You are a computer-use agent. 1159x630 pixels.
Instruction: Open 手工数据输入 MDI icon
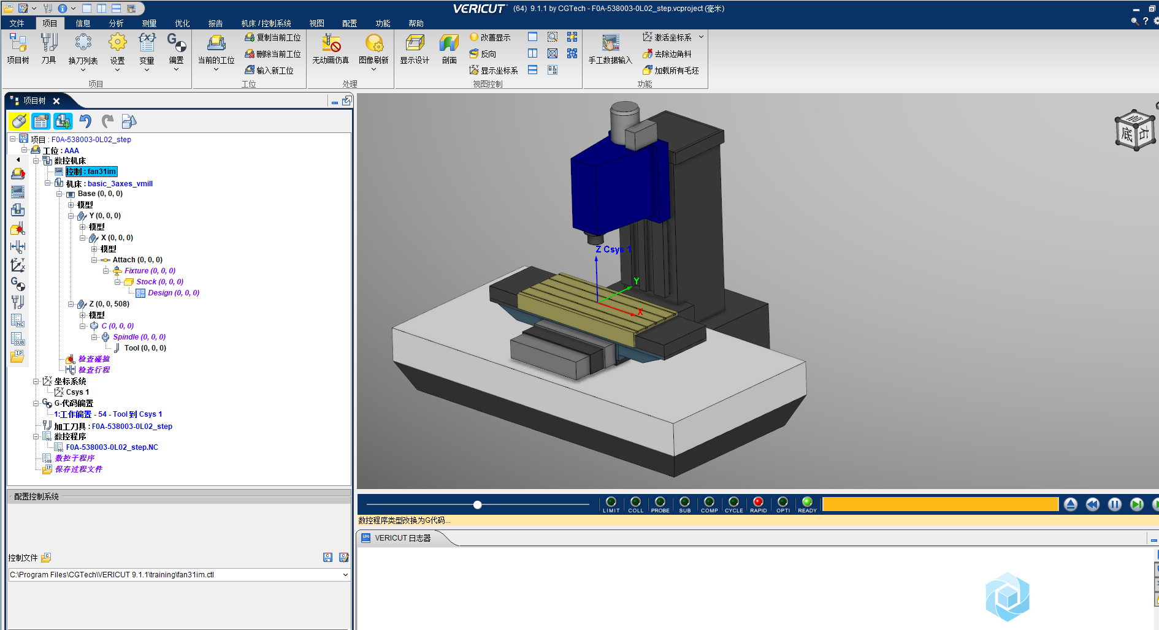tap(610, 48)
